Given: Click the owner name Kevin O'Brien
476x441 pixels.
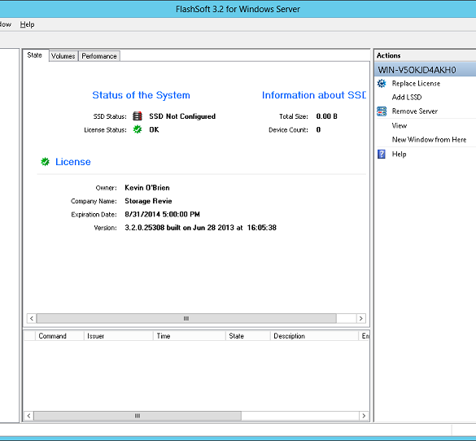Looking at the screenshot, I should (x=147, y=188).
